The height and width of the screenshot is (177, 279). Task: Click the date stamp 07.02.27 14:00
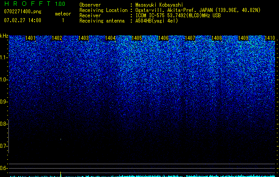pyautogui.click(x=23, y=20)
